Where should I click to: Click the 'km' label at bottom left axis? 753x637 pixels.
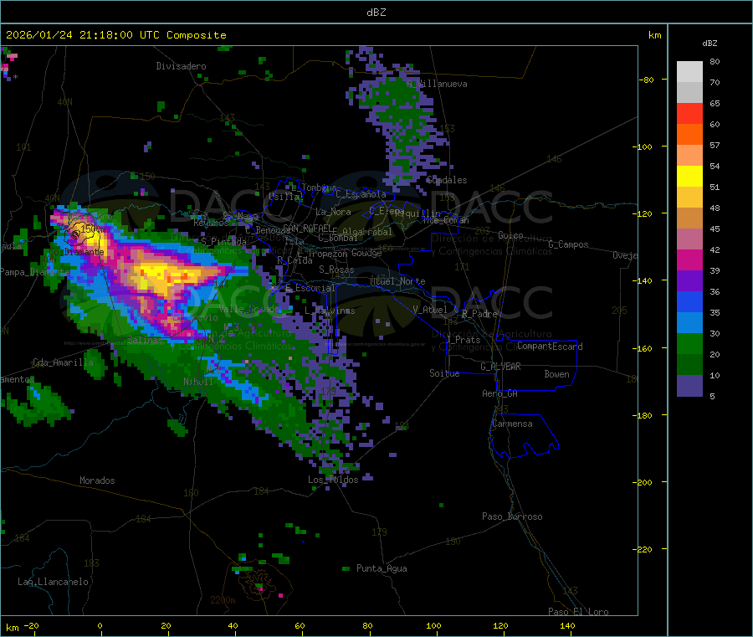click(x=12, y=628)
